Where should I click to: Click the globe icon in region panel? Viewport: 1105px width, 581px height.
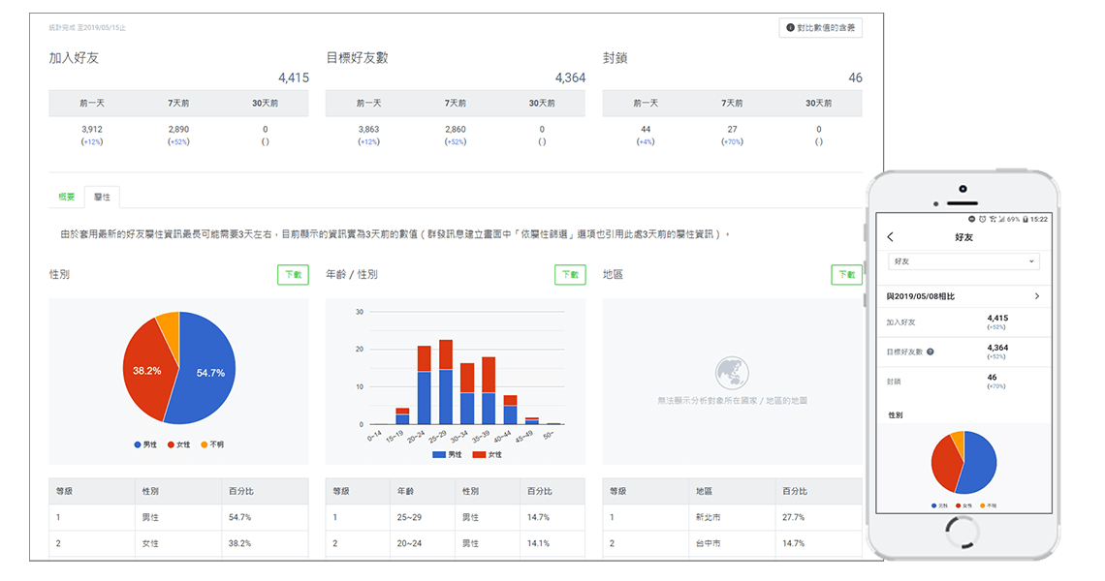click(x=731, y=374)
